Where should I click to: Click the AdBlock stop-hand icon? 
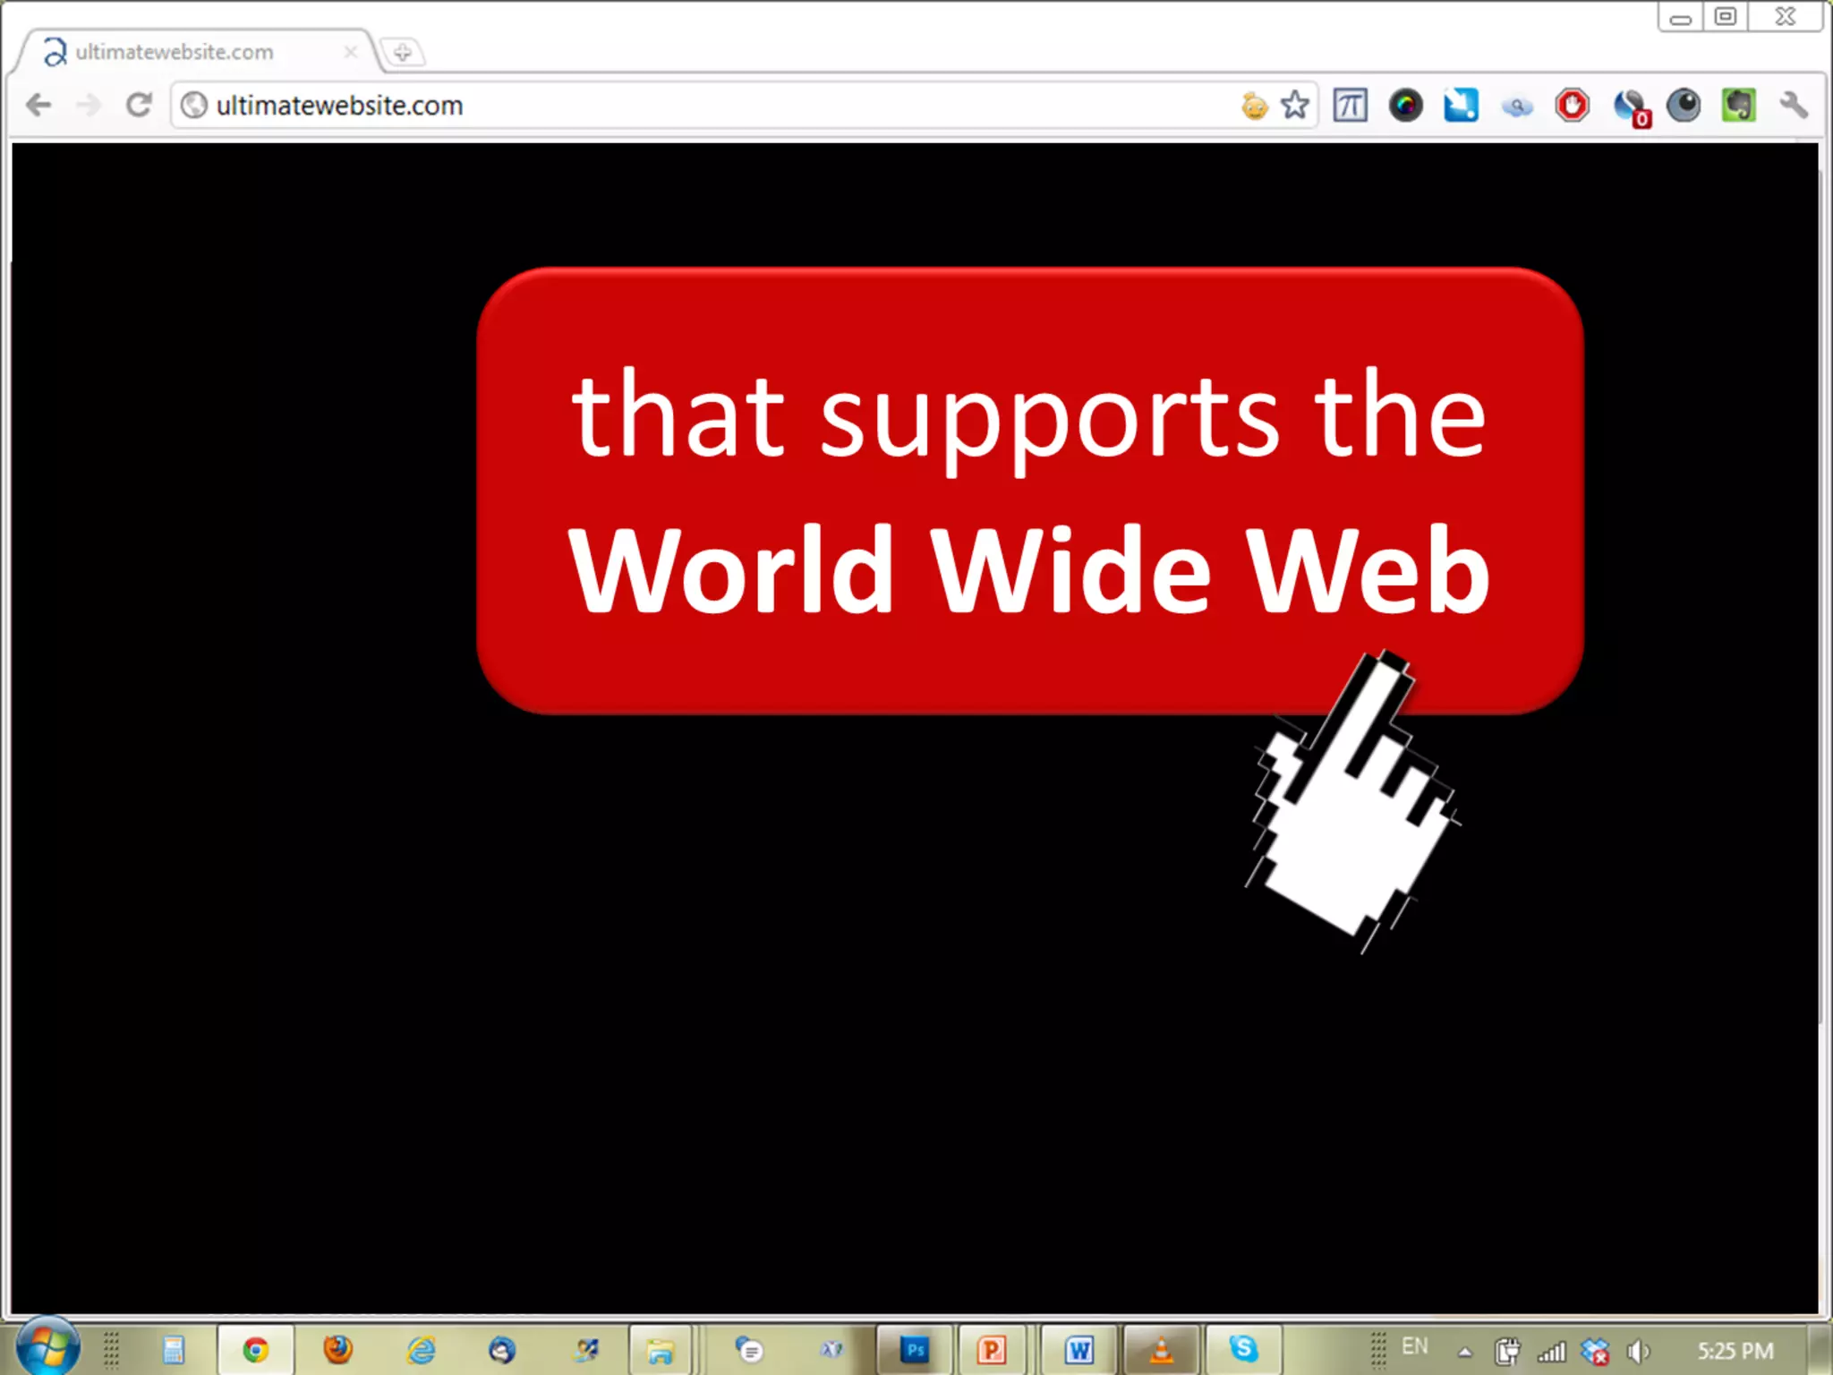click(x=1573, y=106)
